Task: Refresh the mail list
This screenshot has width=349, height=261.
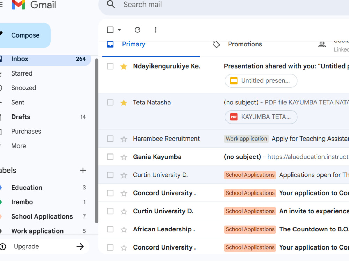Action: [138, 30]
